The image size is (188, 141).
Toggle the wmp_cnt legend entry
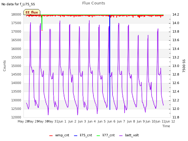59,135
